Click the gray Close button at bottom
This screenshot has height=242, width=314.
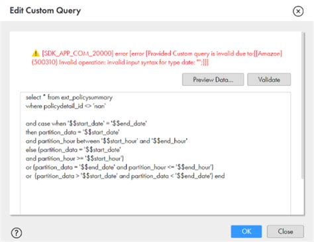click(x=286, y=231)
